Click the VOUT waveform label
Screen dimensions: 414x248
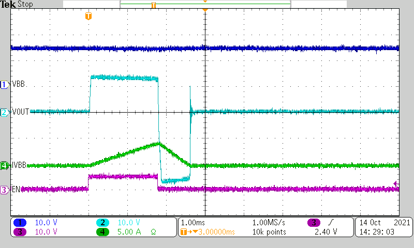tap(21, 112)
